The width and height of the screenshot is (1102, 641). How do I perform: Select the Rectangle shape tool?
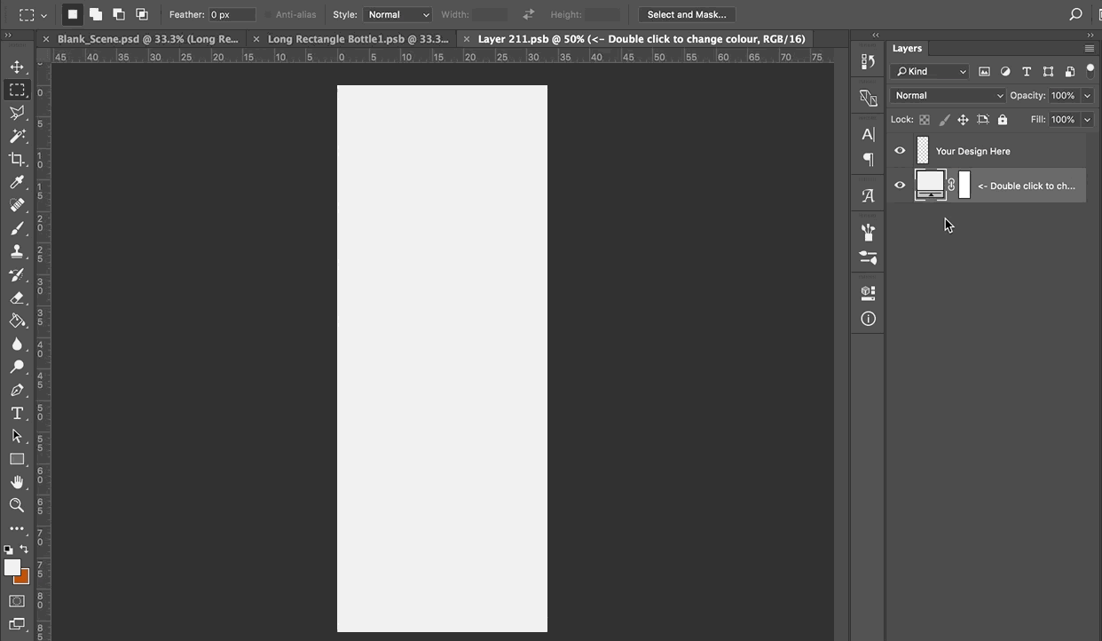tap(17, 459)
